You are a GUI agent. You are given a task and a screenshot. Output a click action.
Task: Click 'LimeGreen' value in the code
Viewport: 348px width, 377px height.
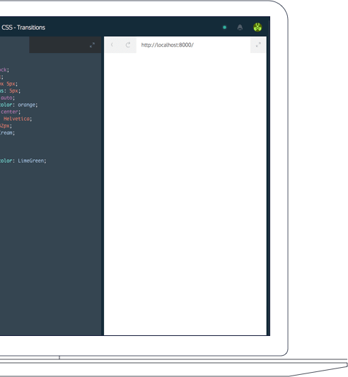(x=31, y=161)
